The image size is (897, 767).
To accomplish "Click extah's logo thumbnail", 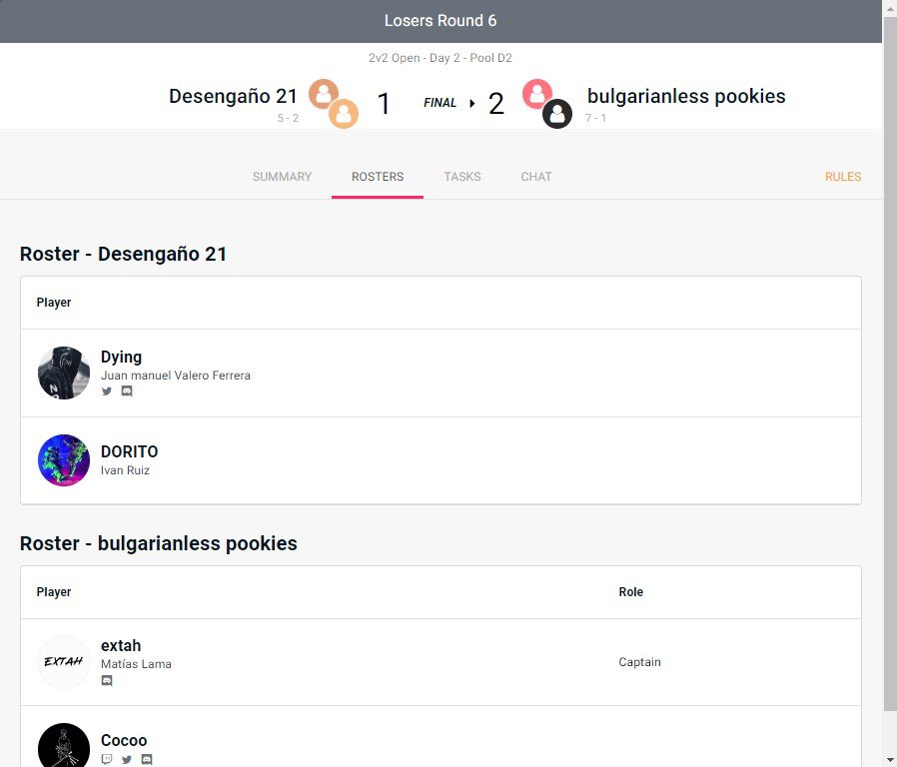I will [64, 662].
